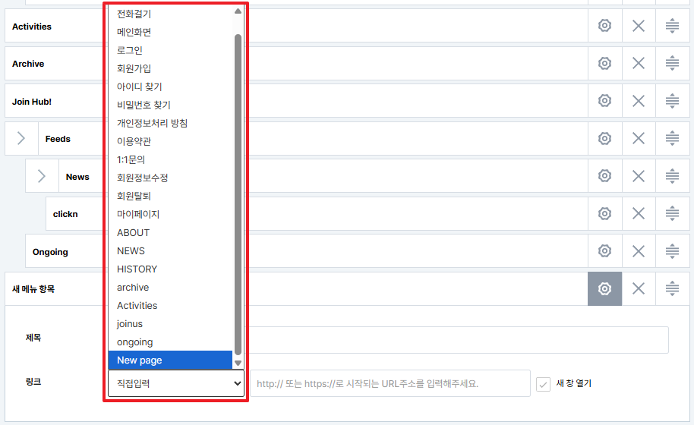Click reorder handle on the Ongoing row
The image size is (694, 425).
[x=672, y=251]
